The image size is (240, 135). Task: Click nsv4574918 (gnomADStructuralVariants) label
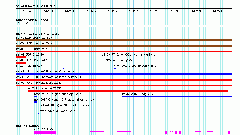click(67, 105)
